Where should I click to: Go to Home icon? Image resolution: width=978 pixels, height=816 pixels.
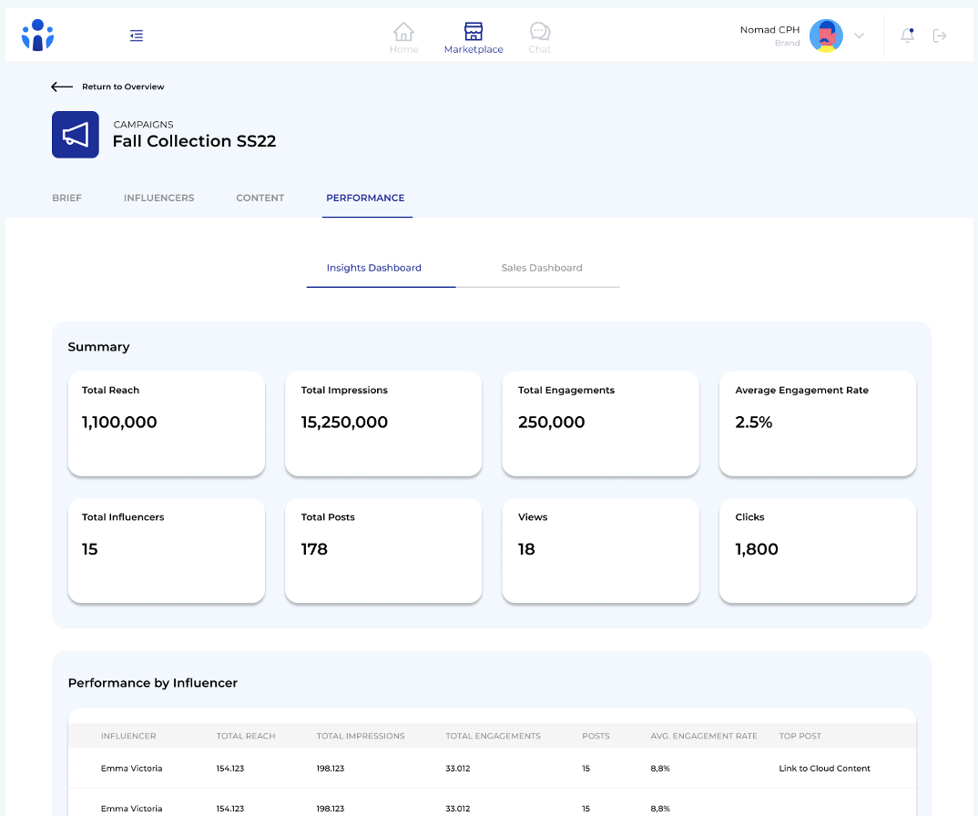(x=403, y=32)
